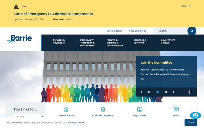Open the Service Barrie headset icon
This screenshot has width=204, height=128.
pyautogui.click(x=66, y=109)
